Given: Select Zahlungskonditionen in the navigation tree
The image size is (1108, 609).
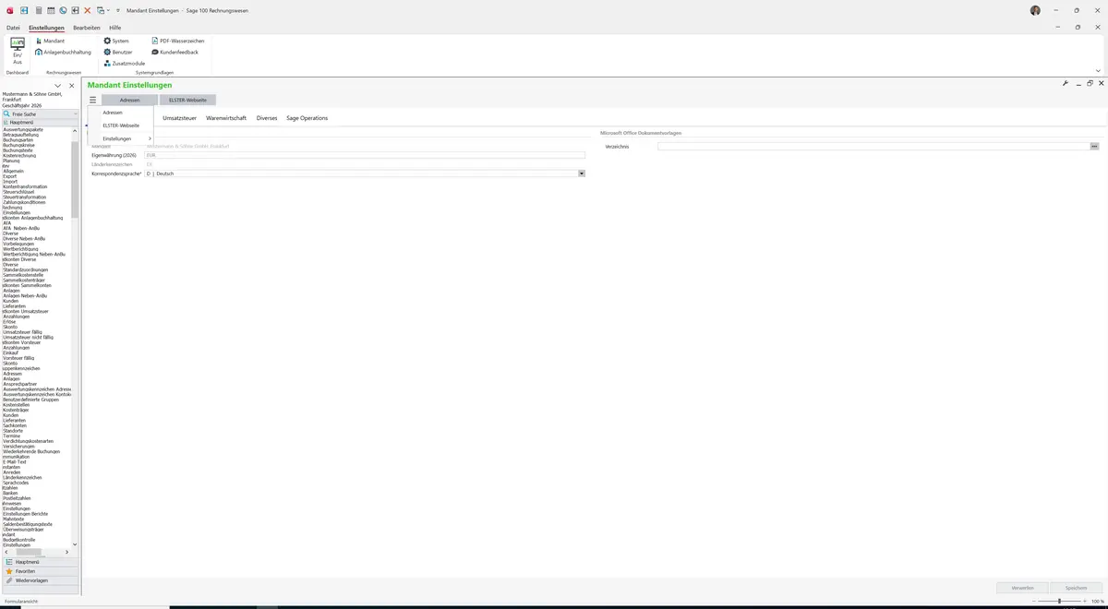Looking at the screenshot, I should 24,202.
